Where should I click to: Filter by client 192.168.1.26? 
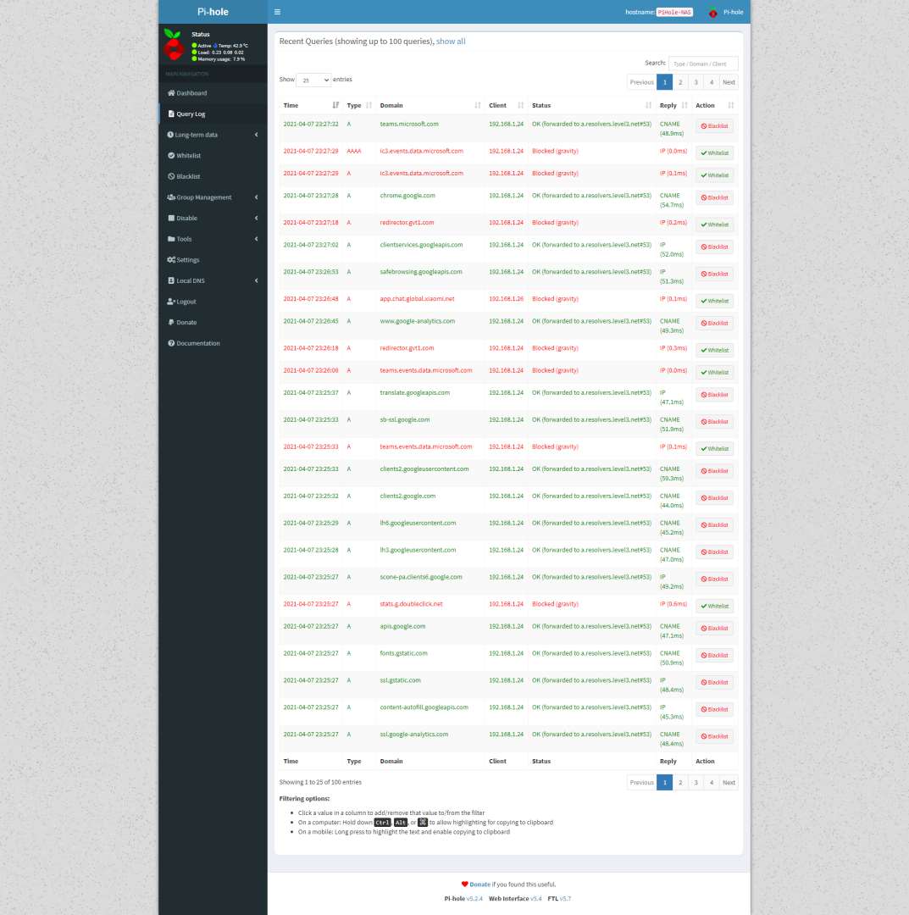506,299
